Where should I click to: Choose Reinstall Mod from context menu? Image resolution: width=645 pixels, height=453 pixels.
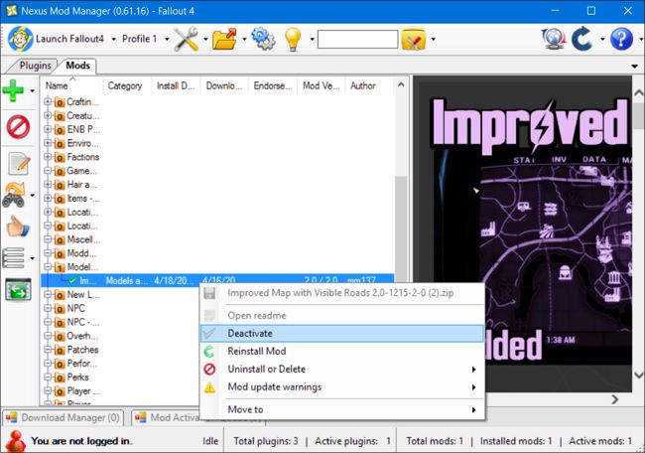coord(256,352)
